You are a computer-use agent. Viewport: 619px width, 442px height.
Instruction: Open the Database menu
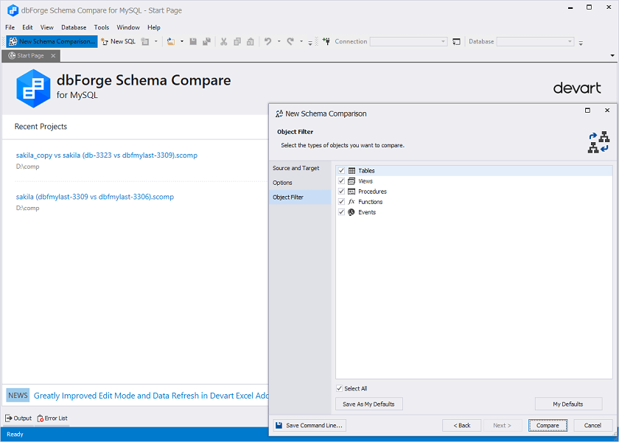74,27
